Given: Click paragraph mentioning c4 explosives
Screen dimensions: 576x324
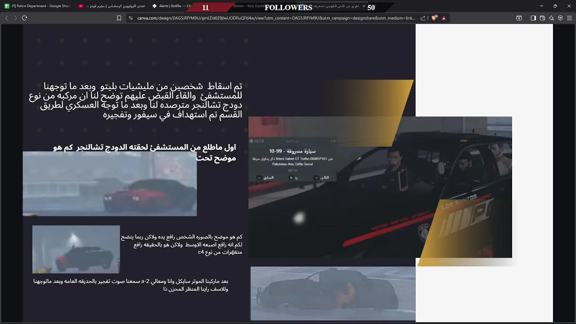Looking at the screenshot, I should [x=181, y=244].
